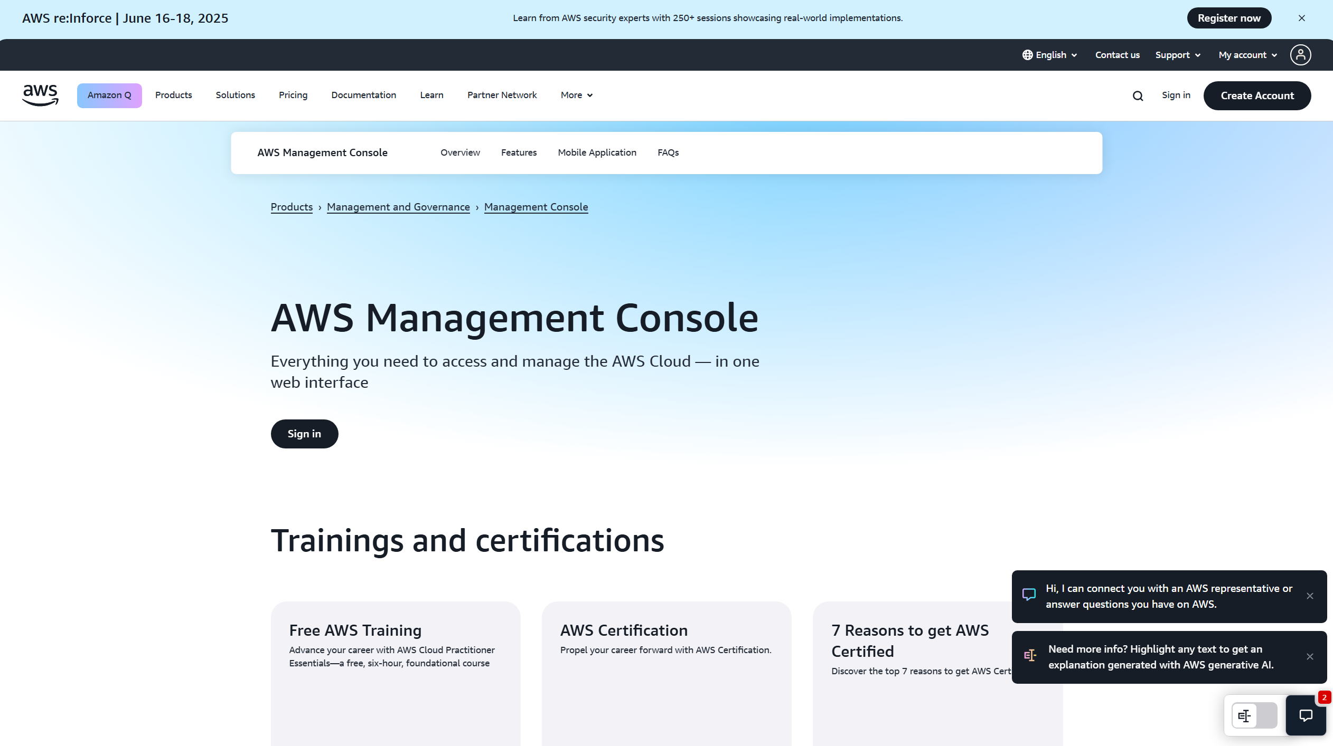1333x746 pixels.
Task: Select the FAQs tab
Action: point(668,153)
